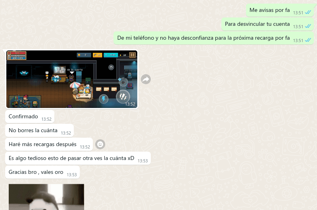Click the 'Es algo tedioso esto' message bubble
The height and width of the screenshot is (210, 317).
pyautogui.click(x=71, y=158)
